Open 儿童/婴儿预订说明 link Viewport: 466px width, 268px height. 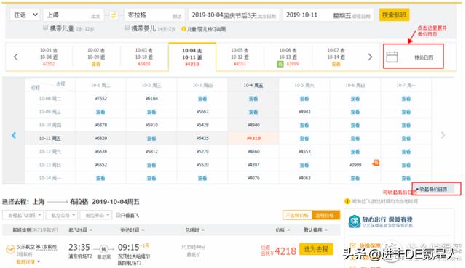point(206,29)
